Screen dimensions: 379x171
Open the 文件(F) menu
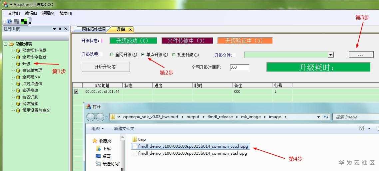click(x=14, y=13)
